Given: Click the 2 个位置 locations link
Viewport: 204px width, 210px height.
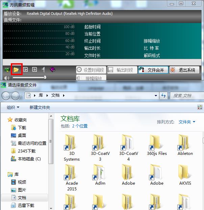Looking at the screenshot, I should pyautogui.click(x=80, y=126).
